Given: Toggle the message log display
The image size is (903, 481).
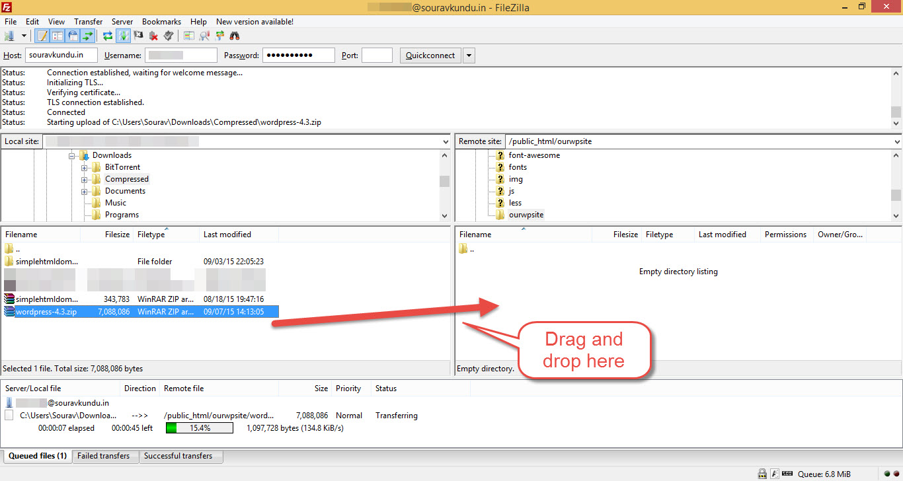Looking at the screenshot, I should [42, 36].
